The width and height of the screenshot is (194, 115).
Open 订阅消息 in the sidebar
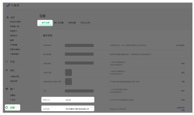[x=14, y=45]
